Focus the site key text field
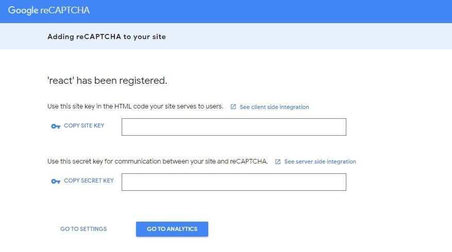The image size is (452, 252). click(x=233, y=127)
